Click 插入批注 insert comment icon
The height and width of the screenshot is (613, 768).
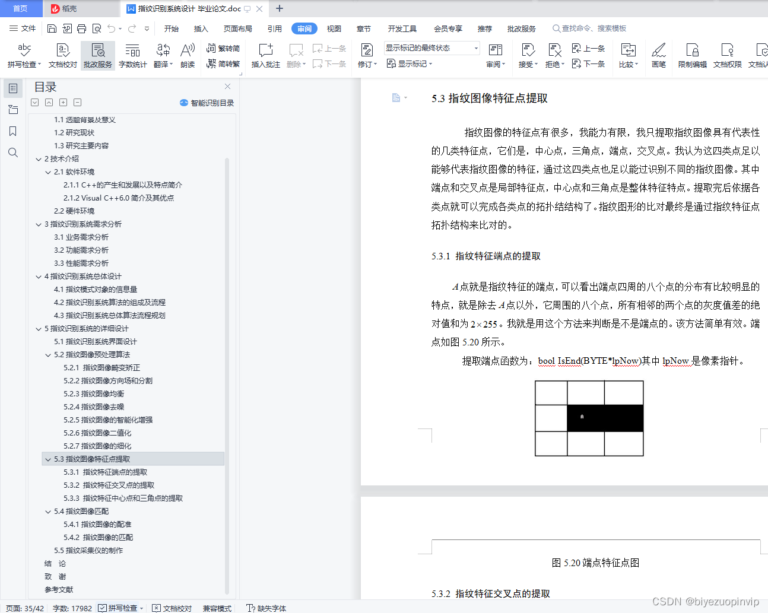265,55
